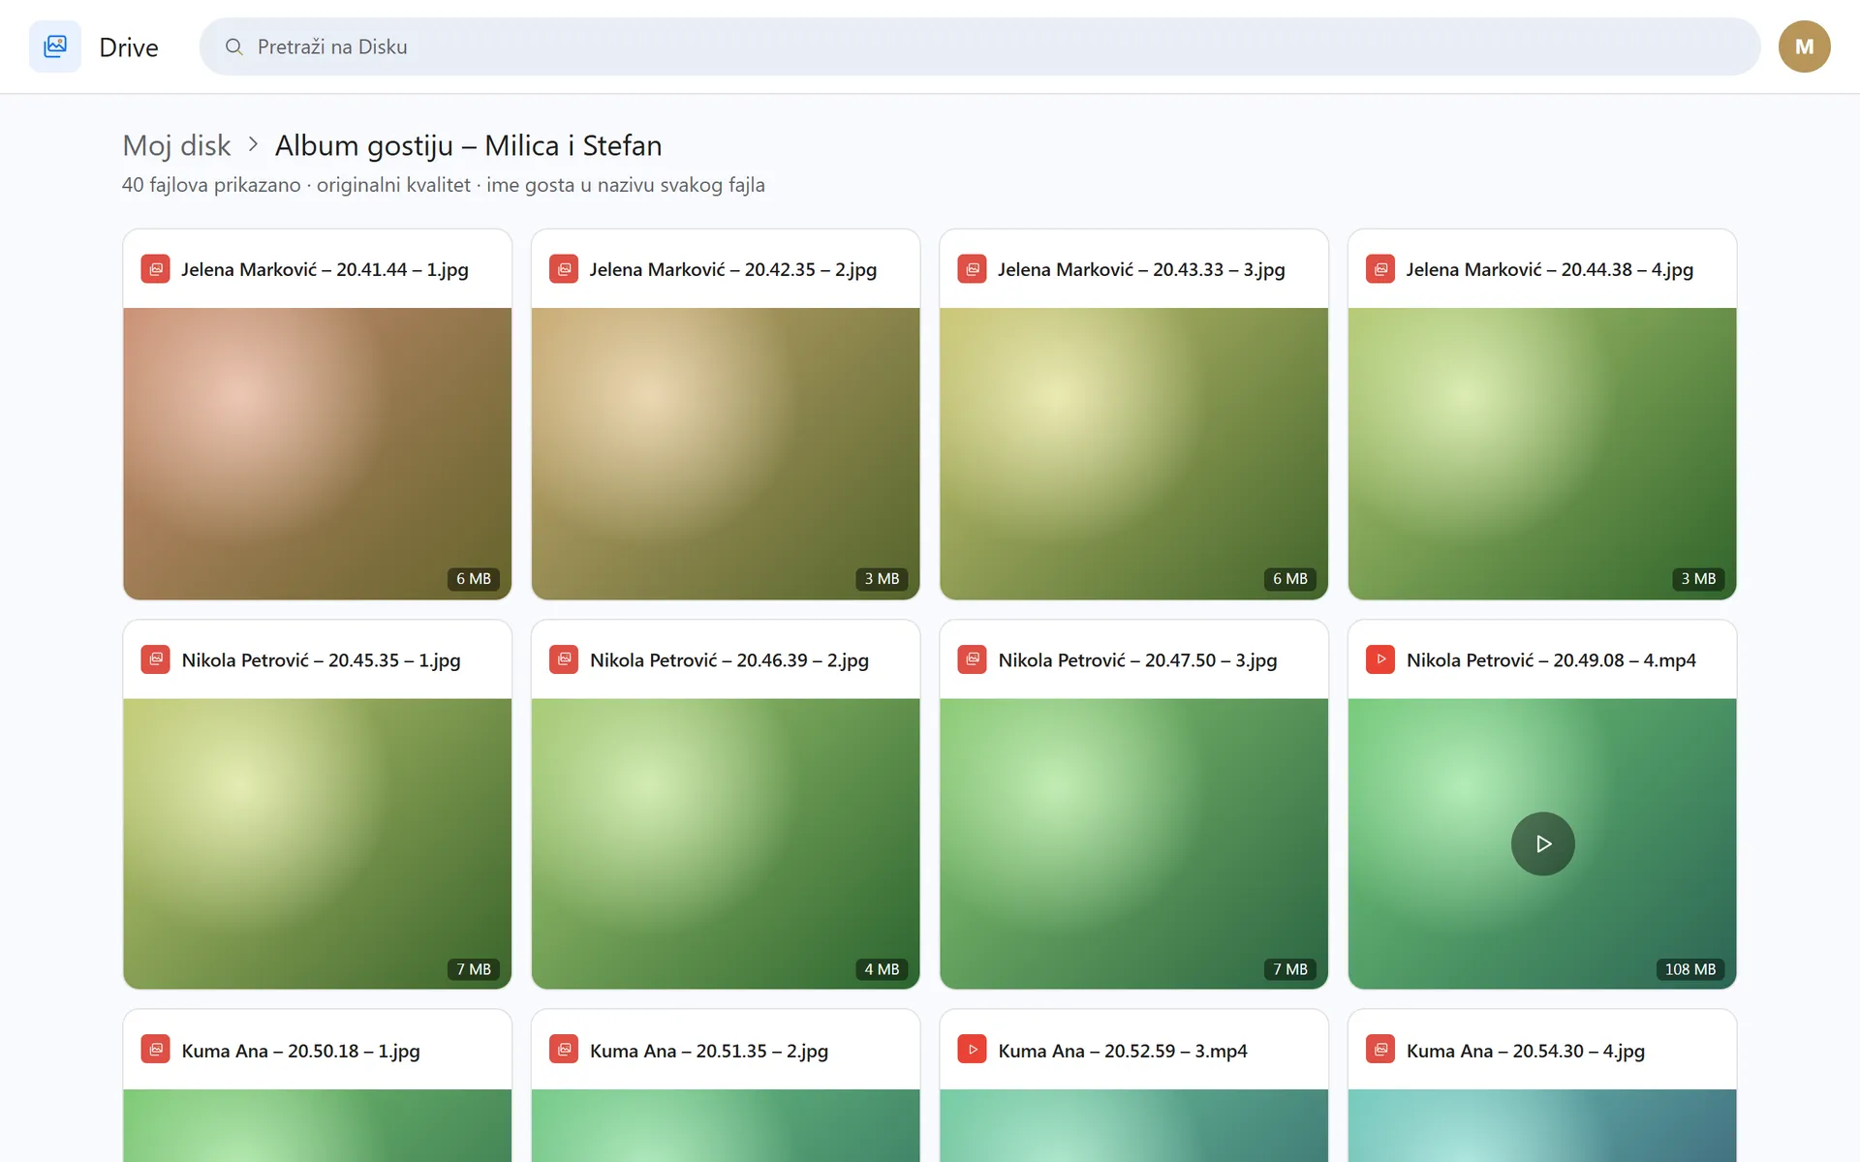Click the breadcrumb chevron after Moj disk
This screenshot has width=1860, height=1162.
253,144
